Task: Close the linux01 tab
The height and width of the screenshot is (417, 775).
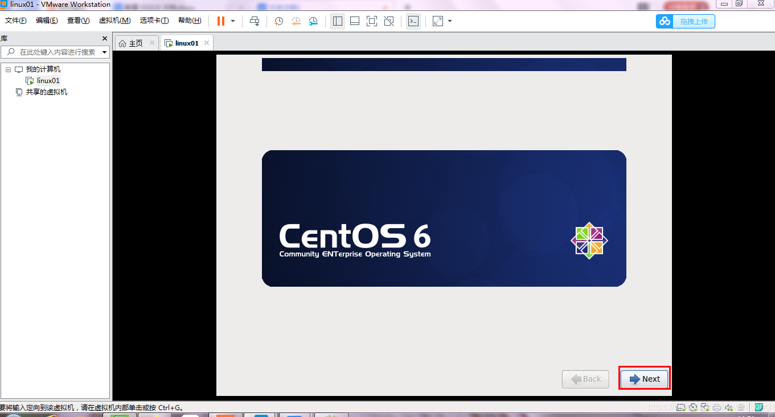Action: 207,43
